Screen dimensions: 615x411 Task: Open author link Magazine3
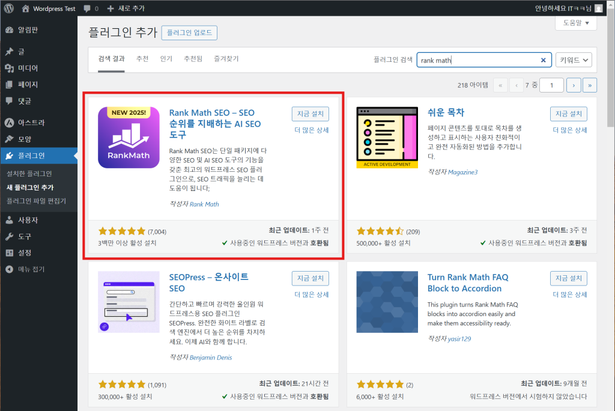tap(463, 172)
